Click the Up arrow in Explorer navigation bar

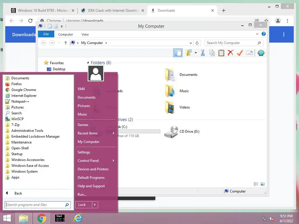66,43
